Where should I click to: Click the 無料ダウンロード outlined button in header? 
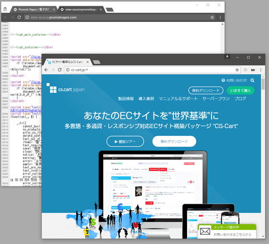coord(206,90)
